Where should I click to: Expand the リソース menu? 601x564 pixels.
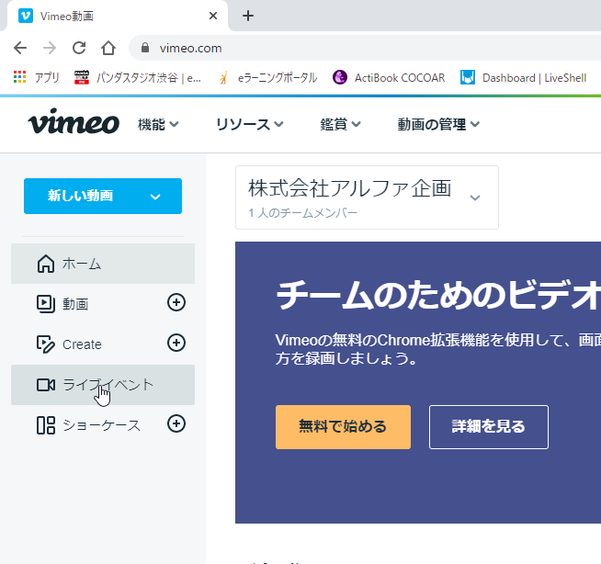(x=250, y=124)
